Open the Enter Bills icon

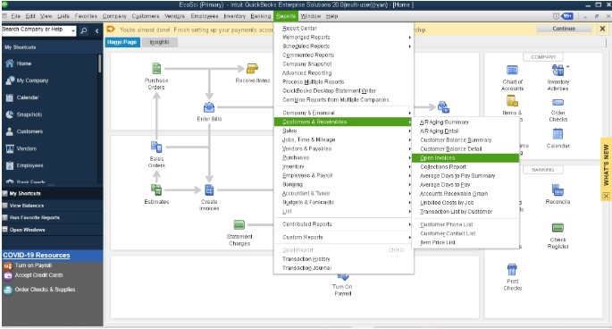pyautogui.click(x=209, y=107)
